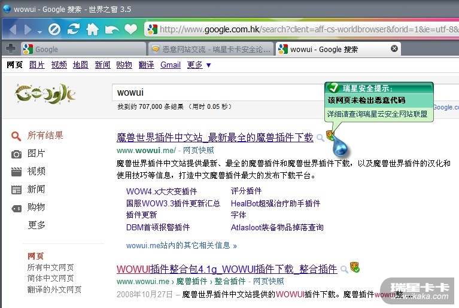459x308 pixels.
Task: Switch to the Google tab
Action: coord(83,49)
